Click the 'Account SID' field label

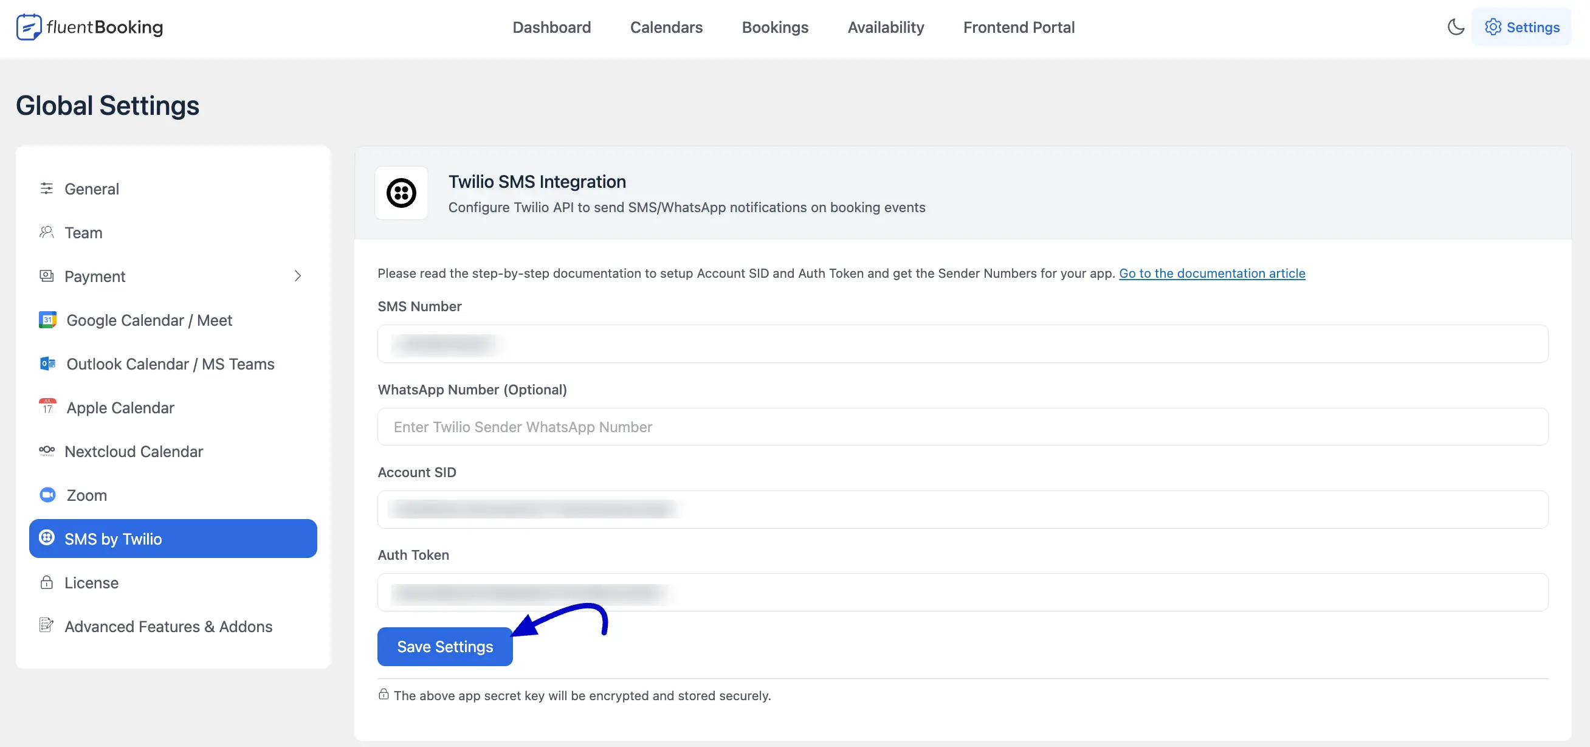click(416, 472)
